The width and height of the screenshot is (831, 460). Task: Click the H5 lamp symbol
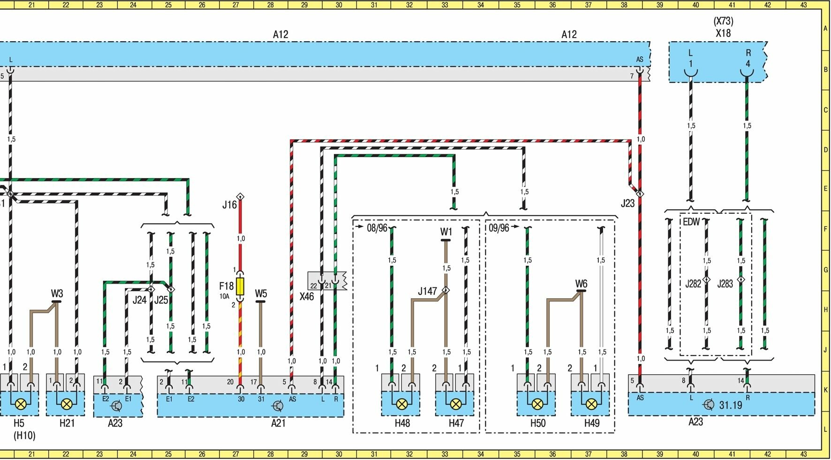[21, 404]
